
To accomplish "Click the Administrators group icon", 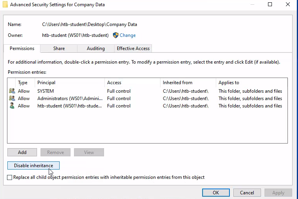I will pos(12,99).
